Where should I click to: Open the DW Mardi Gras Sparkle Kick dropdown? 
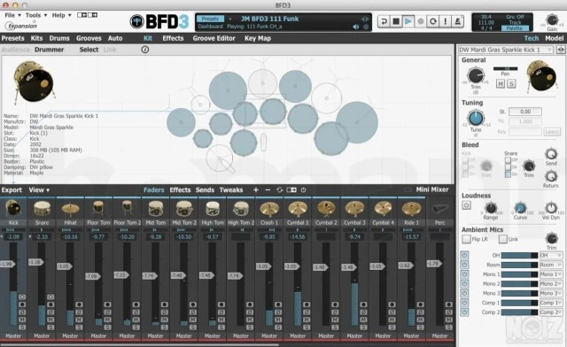click(506, 50)
